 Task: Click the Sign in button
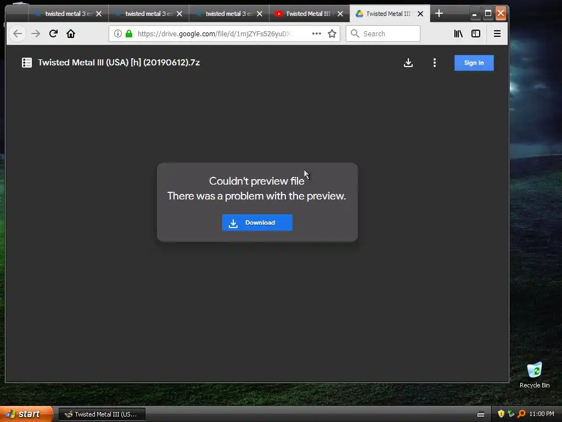tap(474, 63)
